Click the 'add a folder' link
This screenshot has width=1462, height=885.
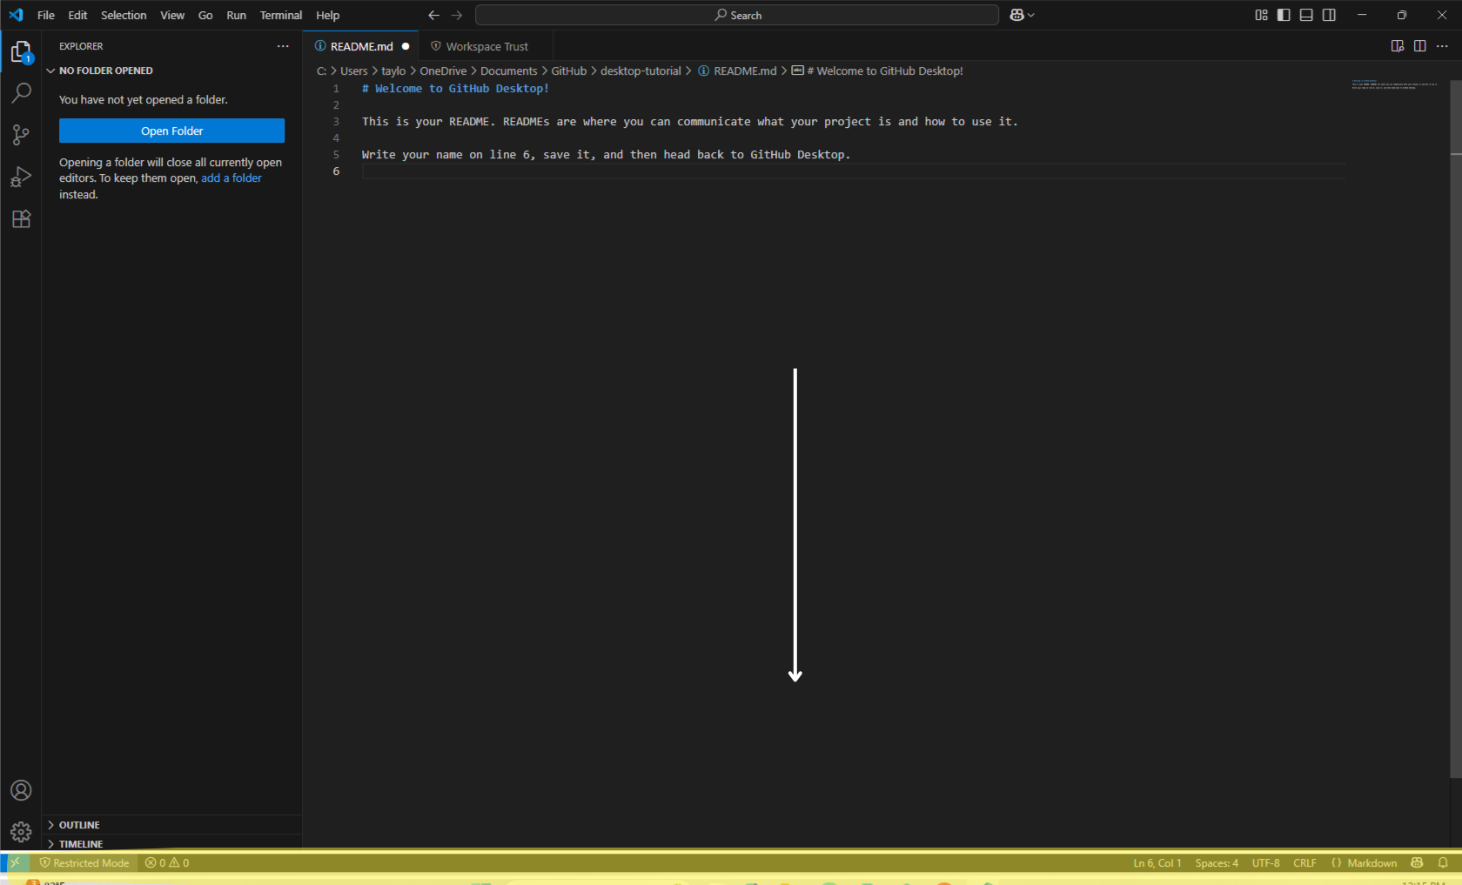pyautogui.click(x=231, y=178)
